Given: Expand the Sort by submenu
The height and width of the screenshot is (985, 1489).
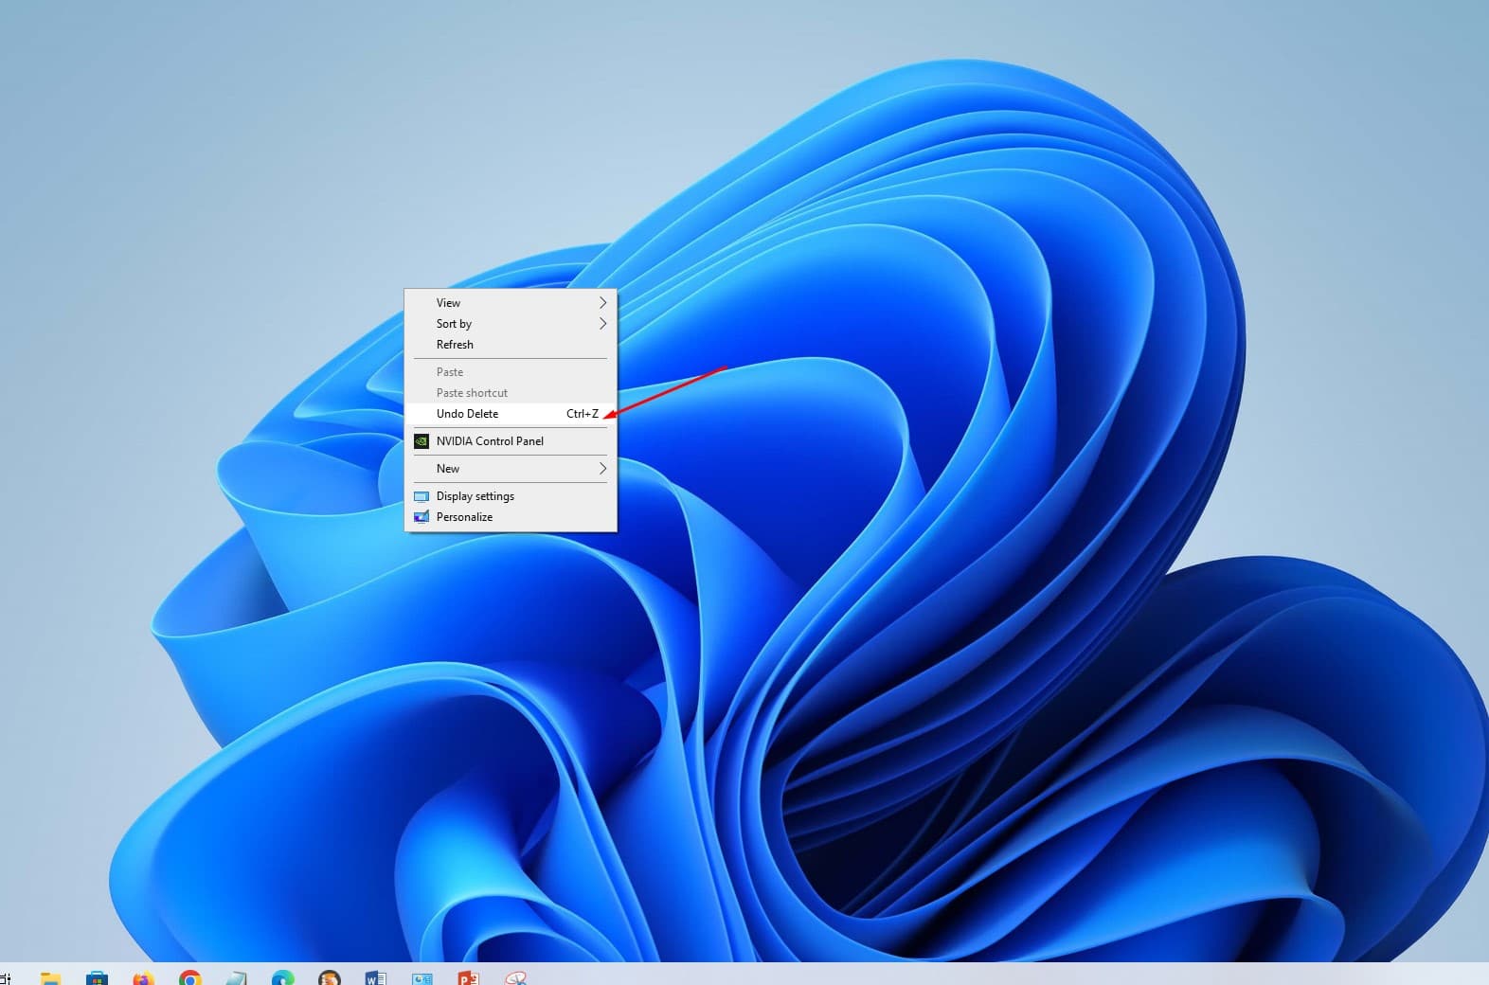Looking at the screenshot, I should pos(511,324).
